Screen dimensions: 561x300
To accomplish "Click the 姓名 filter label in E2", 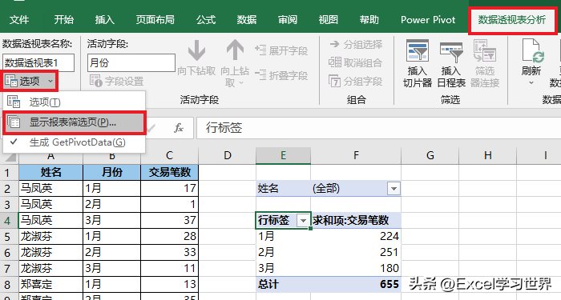I will (x=283, y=188).
